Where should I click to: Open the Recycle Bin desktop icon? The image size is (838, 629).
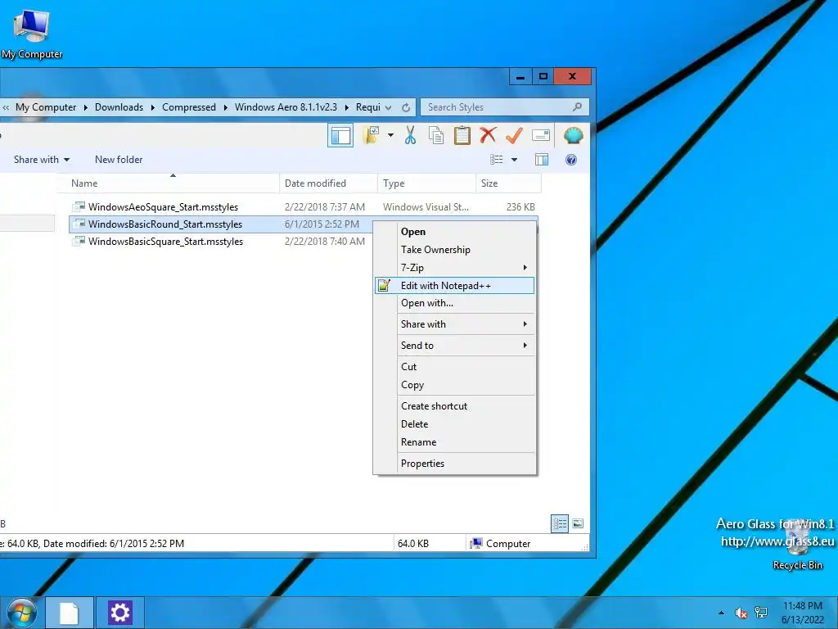pyautogui.click(x=797, y=545)
